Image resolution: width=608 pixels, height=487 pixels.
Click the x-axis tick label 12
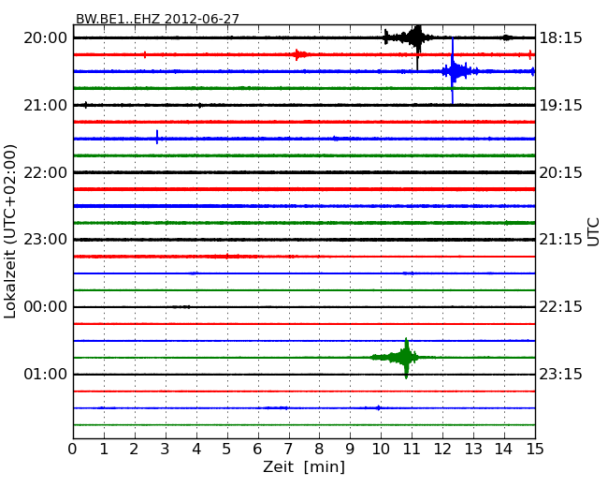point(442,449)
